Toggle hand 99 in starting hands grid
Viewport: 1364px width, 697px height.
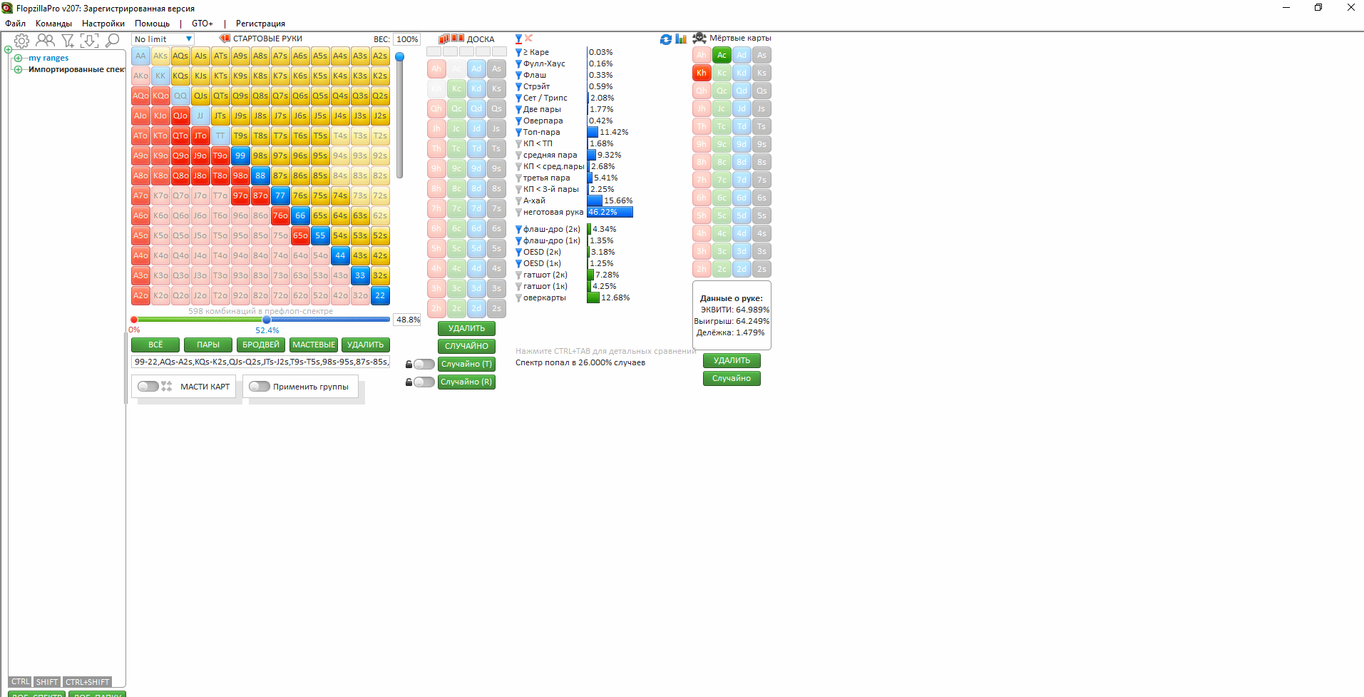[240, 156]
